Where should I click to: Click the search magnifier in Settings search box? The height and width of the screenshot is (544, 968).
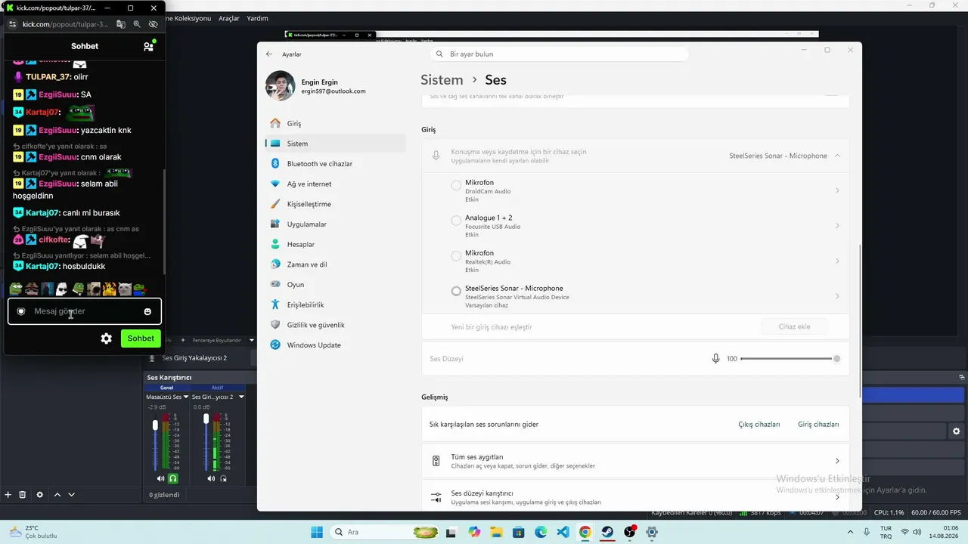point(439,54)
